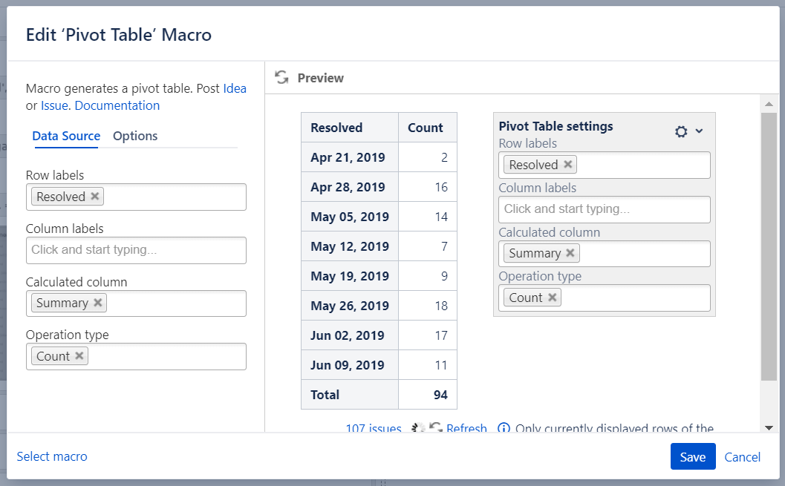
Task: Click the info icon below the table
Action: [504, 428]
